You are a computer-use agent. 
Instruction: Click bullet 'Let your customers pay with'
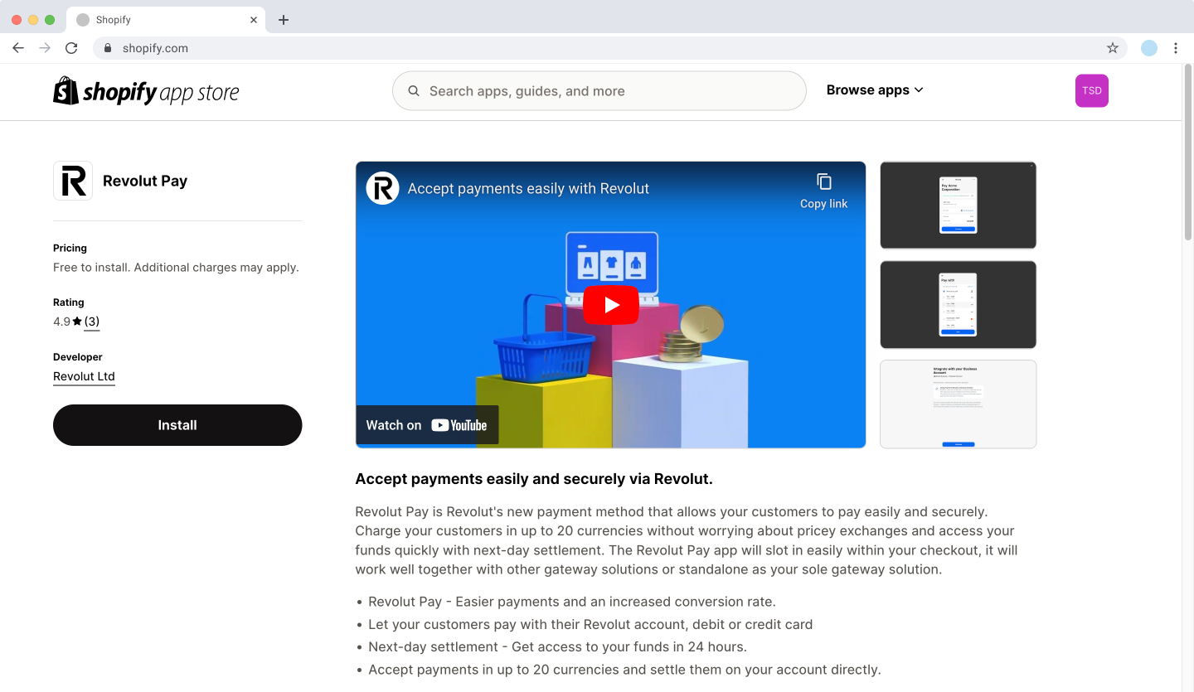tap(590, 624)
